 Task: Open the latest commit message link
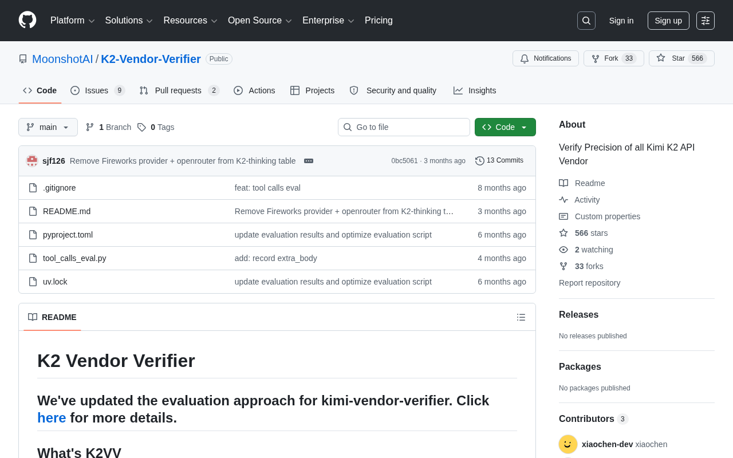click(183, 161)
